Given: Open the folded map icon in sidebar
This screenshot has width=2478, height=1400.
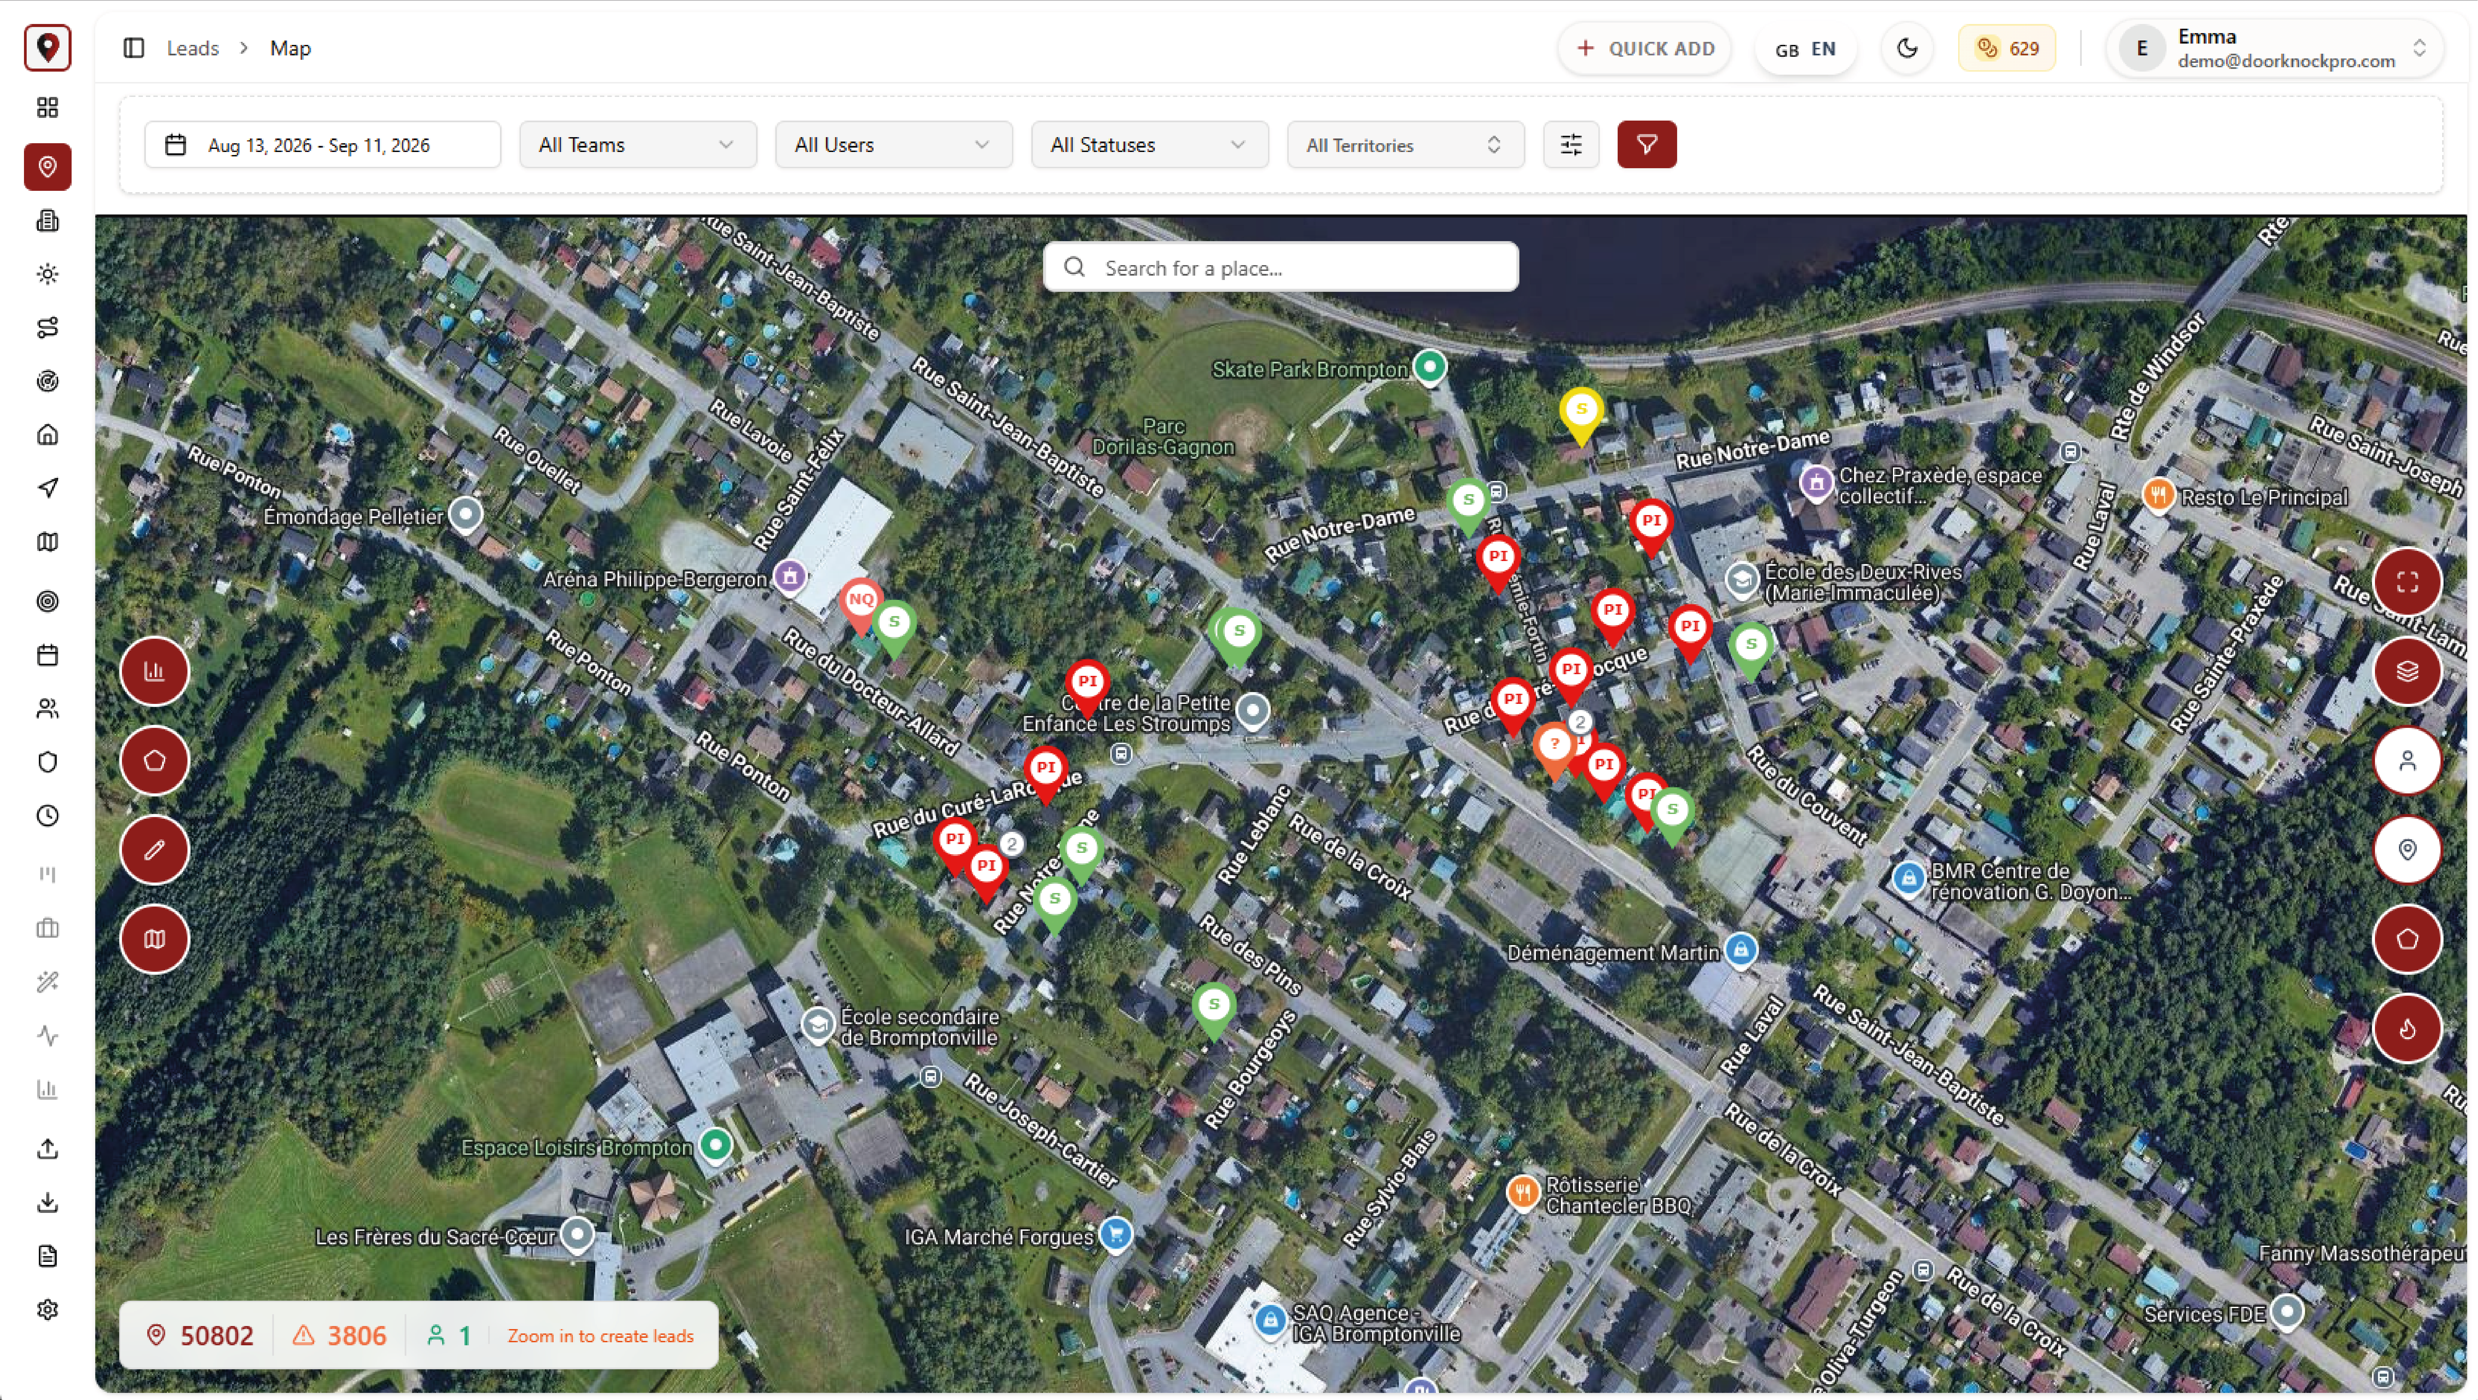Looking at the screenshot, I should [x=47, y=542].
